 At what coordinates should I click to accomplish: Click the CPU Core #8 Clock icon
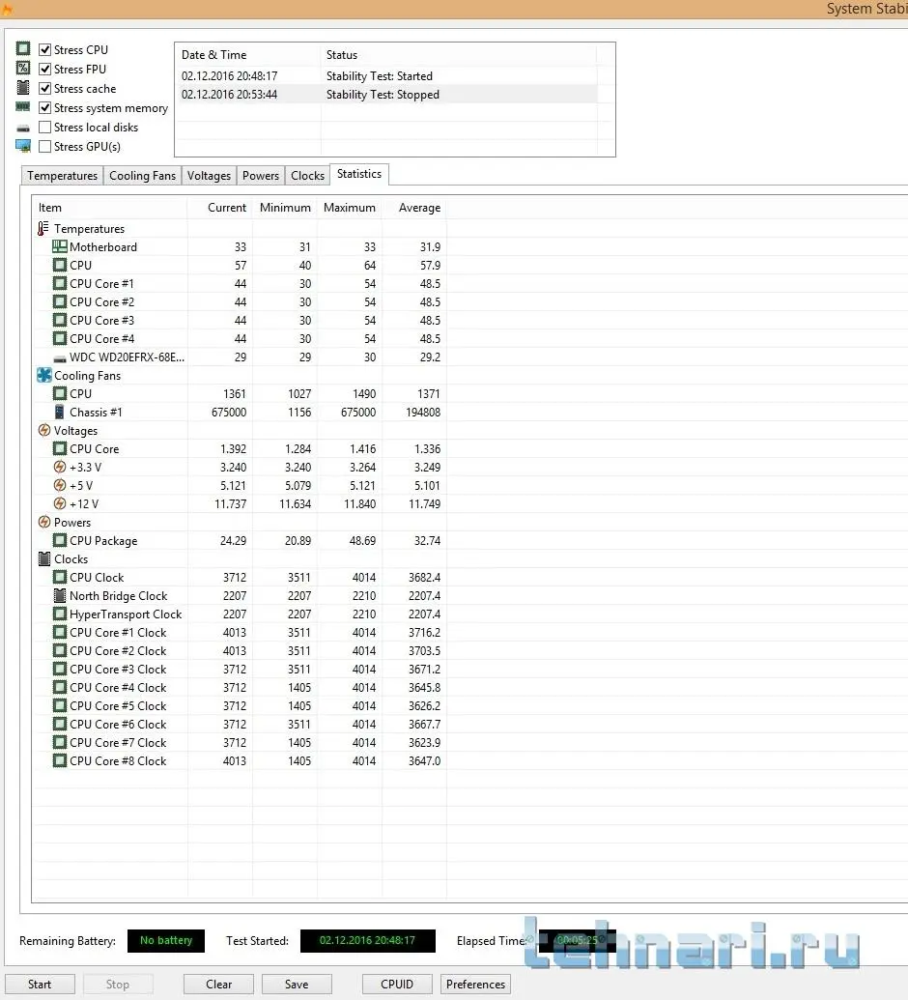coord(59,760)
